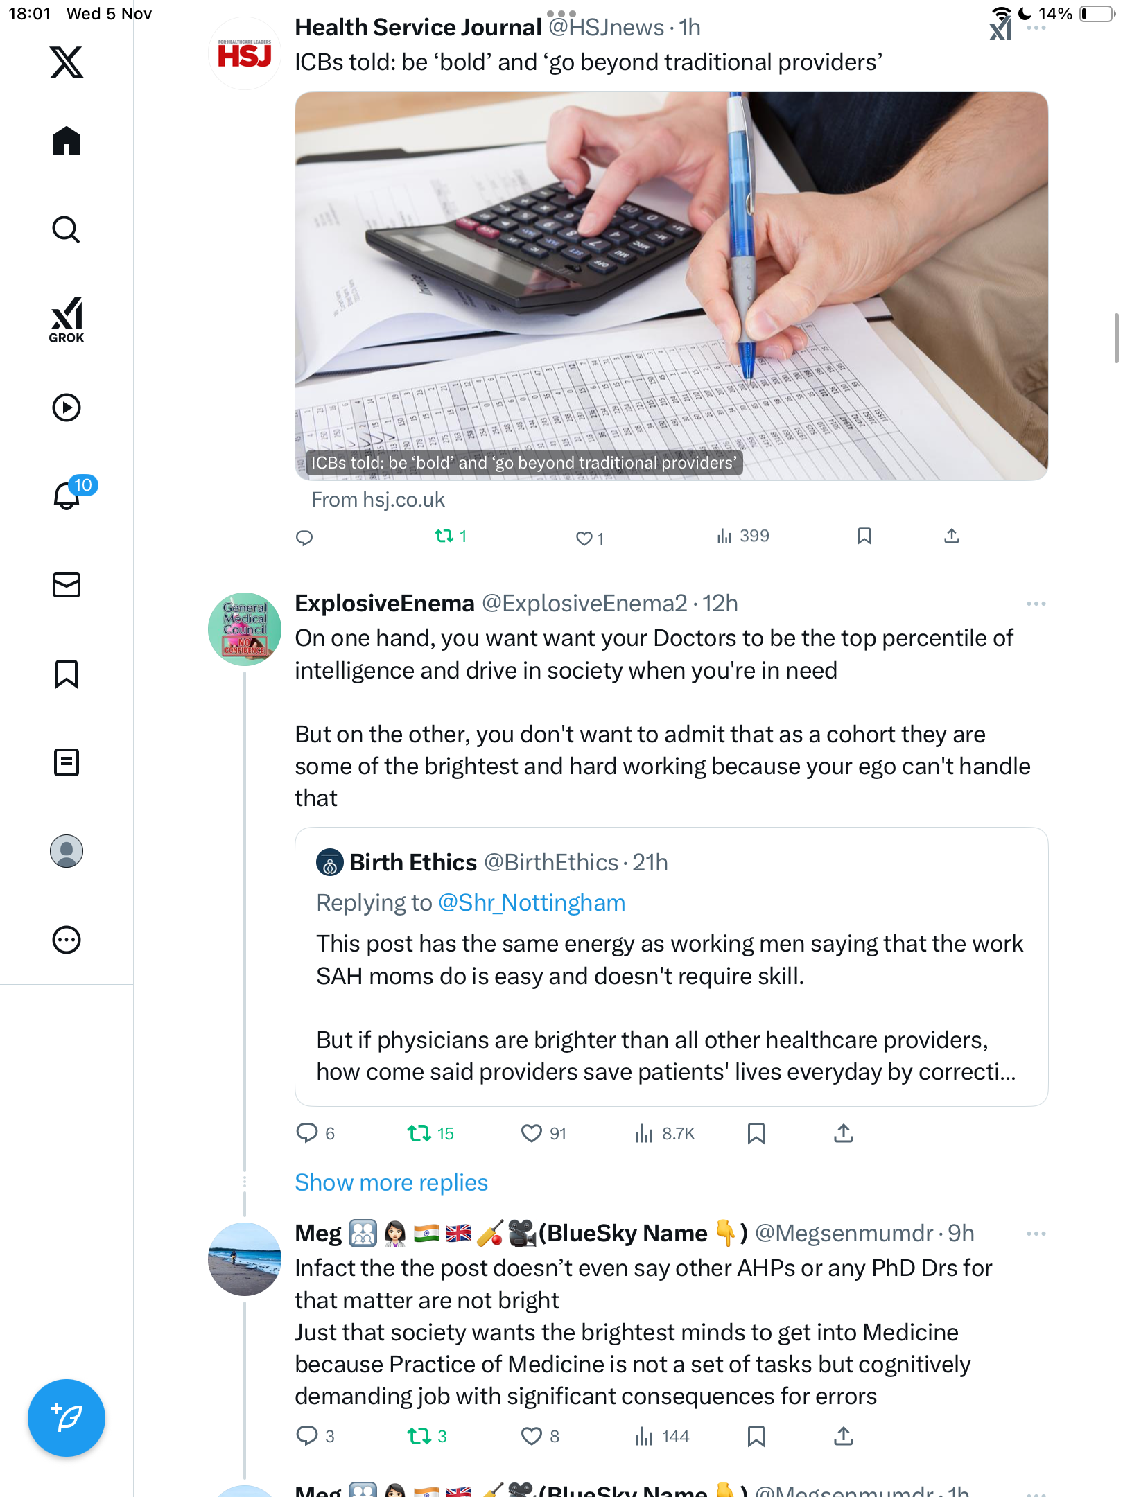The height and width of the screenshot is (1497, 1123).
Task: Open more options on Meg's reply
Action: click(x=1036, y=1234)
